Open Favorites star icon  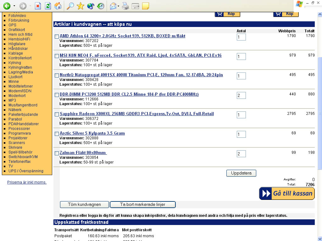(x=80, y=6)
